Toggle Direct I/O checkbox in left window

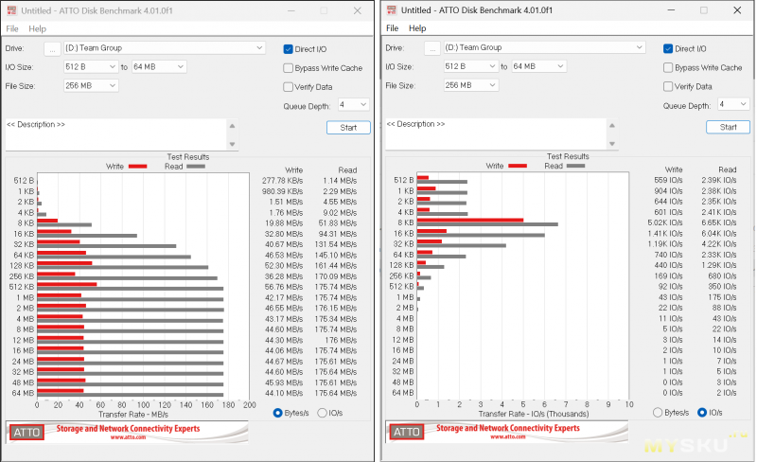(x=289, y=49)
